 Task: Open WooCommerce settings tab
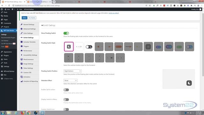click(29, 59)
